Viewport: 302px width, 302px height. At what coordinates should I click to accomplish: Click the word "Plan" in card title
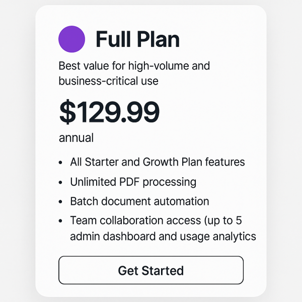[x=158, y=39]
